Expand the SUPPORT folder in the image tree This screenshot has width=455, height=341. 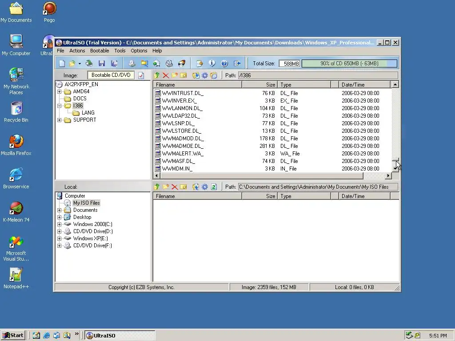60,120
